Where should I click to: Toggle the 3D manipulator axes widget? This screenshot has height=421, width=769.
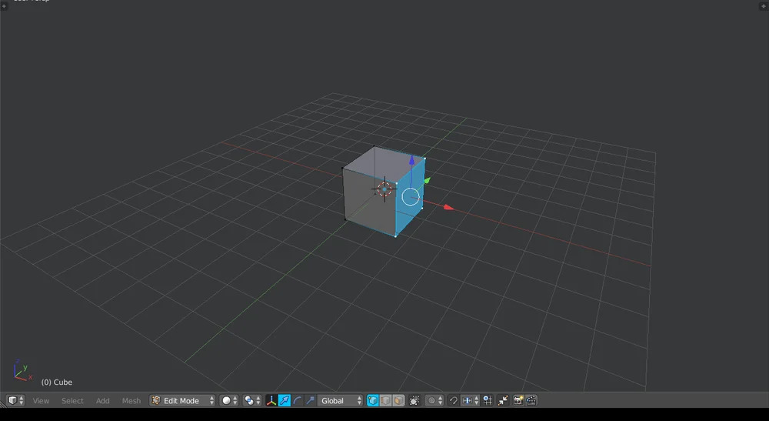271,401
